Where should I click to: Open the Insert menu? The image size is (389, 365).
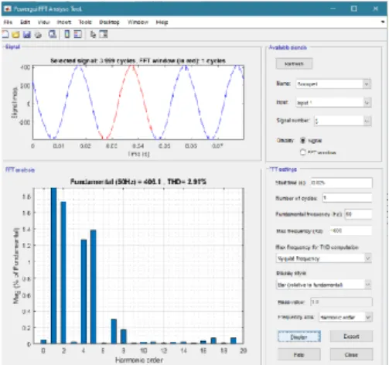pos(64,22)
